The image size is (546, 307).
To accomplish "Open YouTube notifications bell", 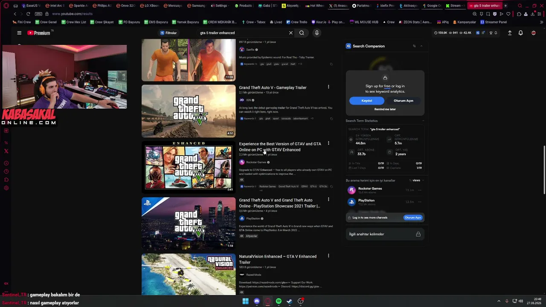I will click(x=520, y=33).
